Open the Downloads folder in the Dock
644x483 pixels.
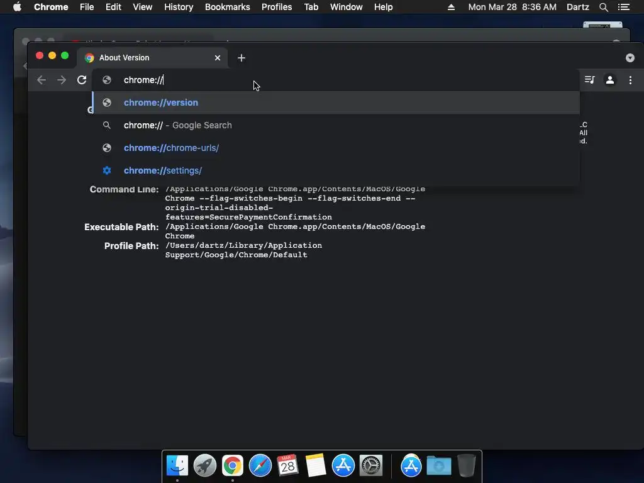(x=438, y=465)
